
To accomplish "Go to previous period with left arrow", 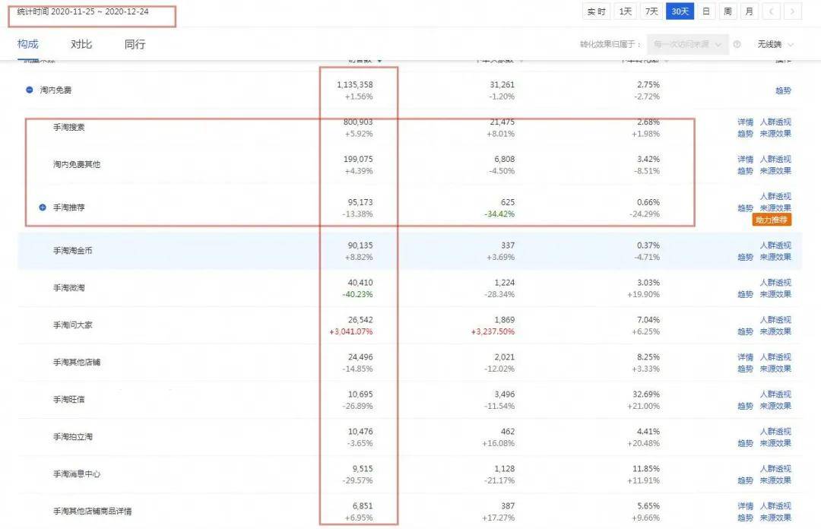I will [772, 11].
